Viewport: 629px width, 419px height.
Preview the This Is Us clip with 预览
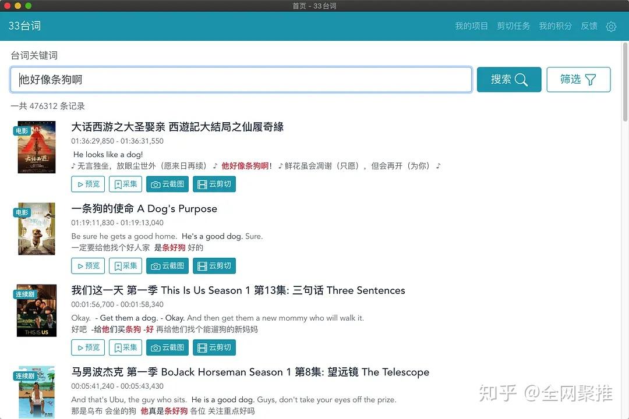(88, 347)
